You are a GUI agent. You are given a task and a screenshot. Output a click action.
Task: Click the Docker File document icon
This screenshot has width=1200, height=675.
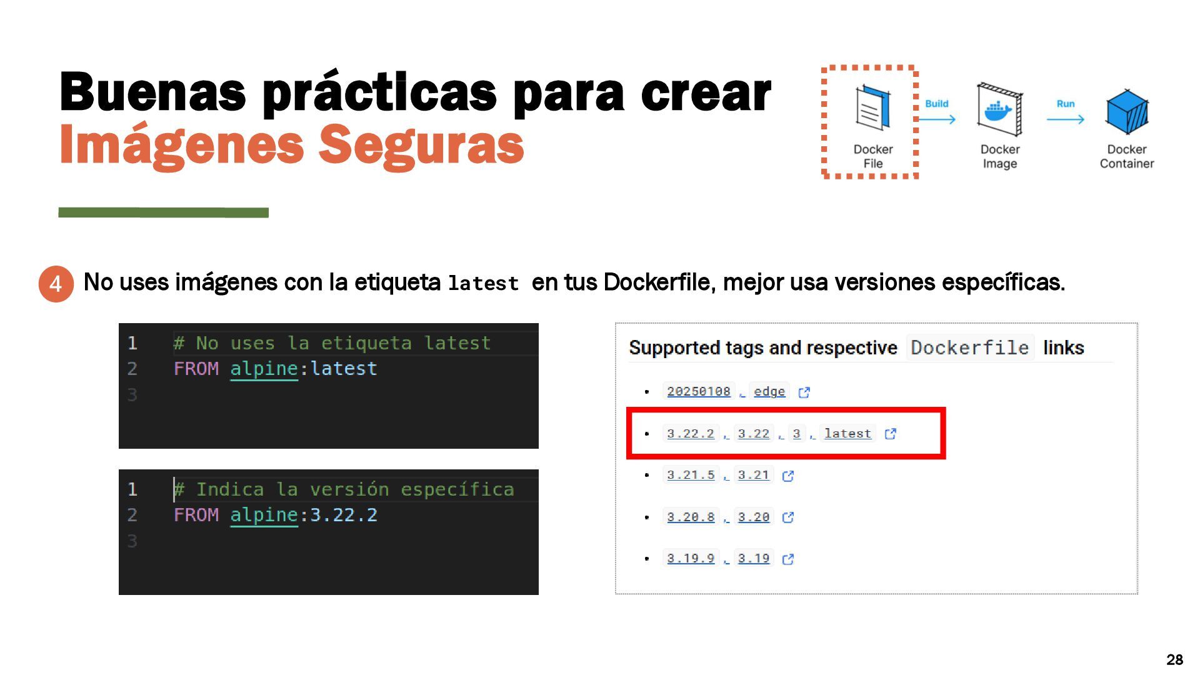click(873, 107)
